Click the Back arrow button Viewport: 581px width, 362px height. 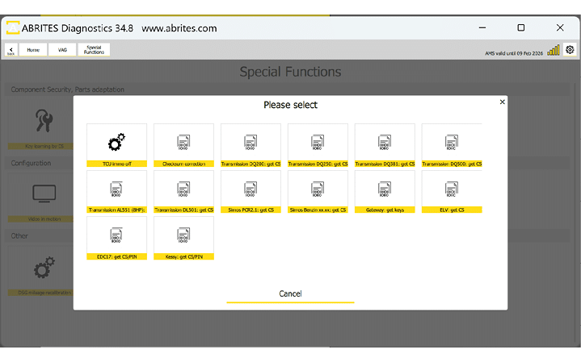coord(11,50)
